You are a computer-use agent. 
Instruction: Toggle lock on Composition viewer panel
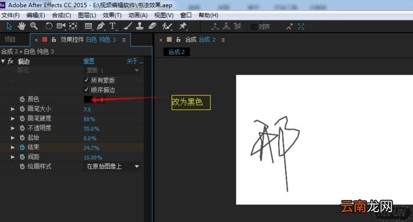178,40
